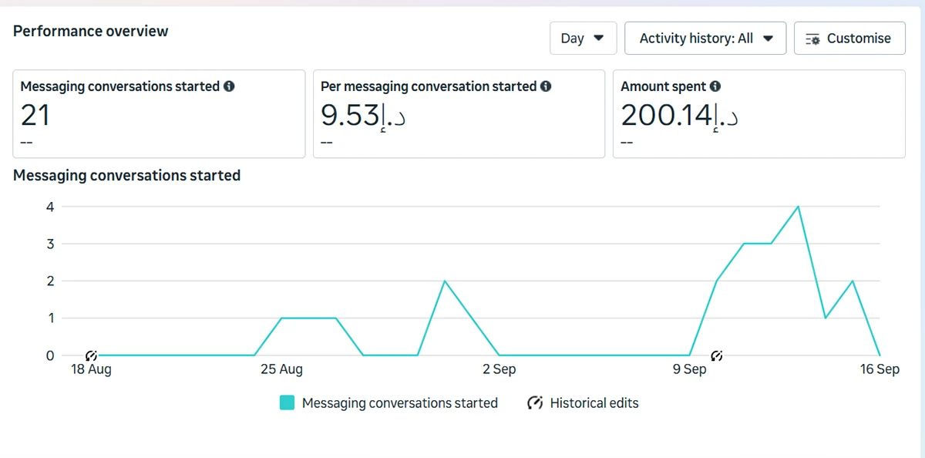Click the chart peak of 2 before 2 Sep
The image size is (925, 458).
445,281
